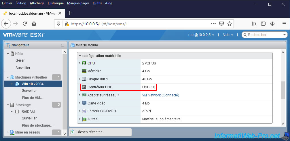Open the root@10.0.0.5 user dropdown
The image size is (290, 141).
[x=201, y=35]
